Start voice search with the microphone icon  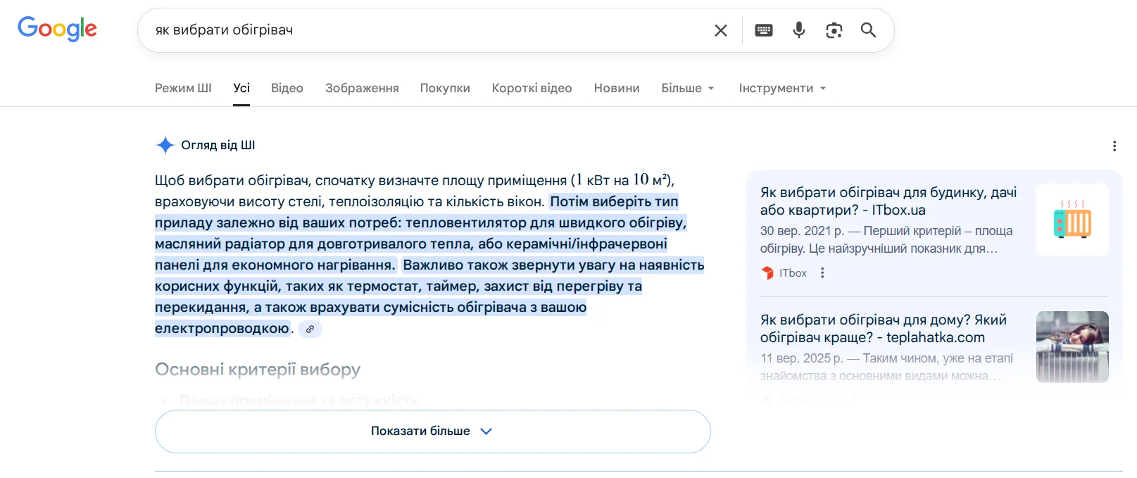(799, 30)
